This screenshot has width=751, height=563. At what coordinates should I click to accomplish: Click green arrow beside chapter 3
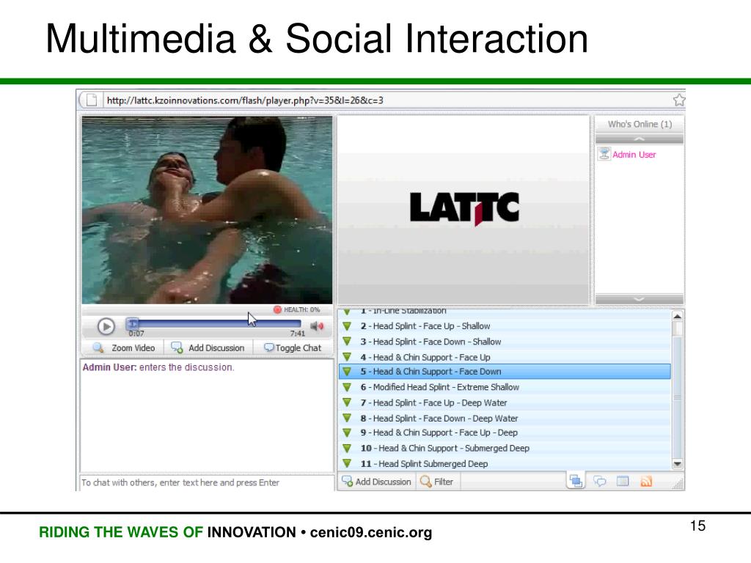(x=347, y=342)
